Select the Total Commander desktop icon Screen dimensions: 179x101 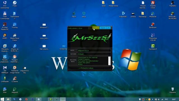point(5,15)
